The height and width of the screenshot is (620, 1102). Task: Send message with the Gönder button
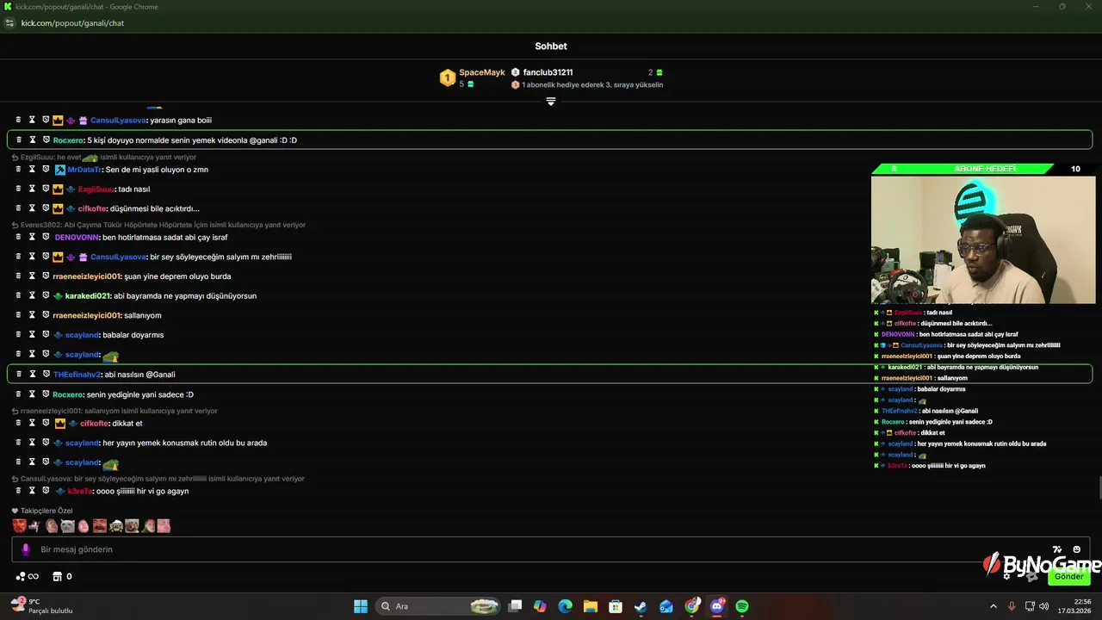pyautogui.click(x=1068, y=576)
